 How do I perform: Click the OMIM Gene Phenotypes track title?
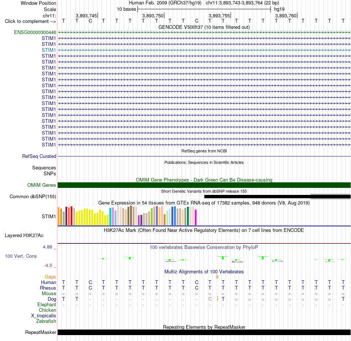(204, 180)
